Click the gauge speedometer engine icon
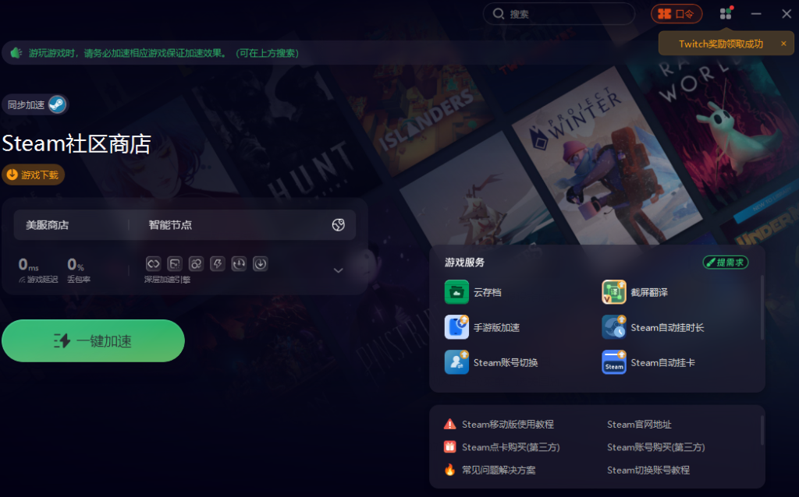 tap(239, 263)
